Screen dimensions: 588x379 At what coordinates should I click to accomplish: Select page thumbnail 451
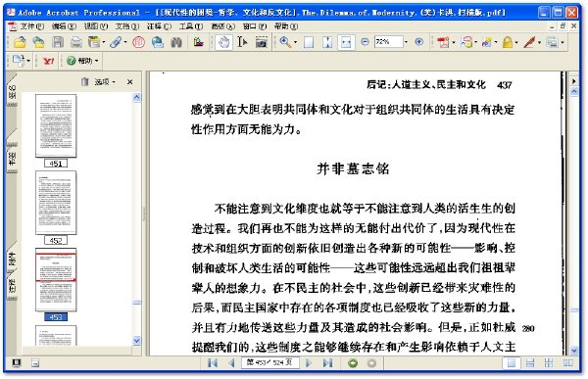click(56, 126)
